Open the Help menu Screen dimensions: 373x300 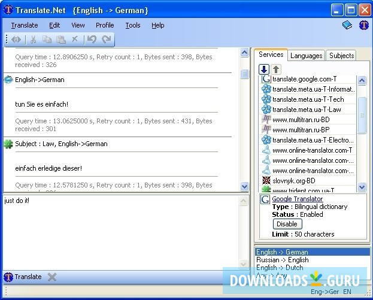pyautogui.click(x=157, y=25)
